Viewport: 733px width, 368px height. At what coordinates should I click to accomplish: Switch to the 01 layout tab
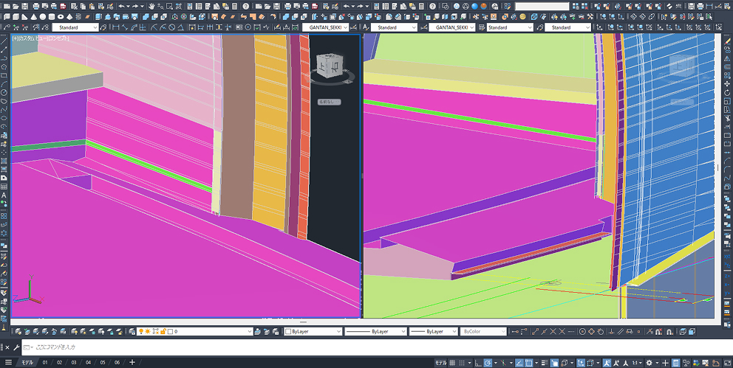44,363
